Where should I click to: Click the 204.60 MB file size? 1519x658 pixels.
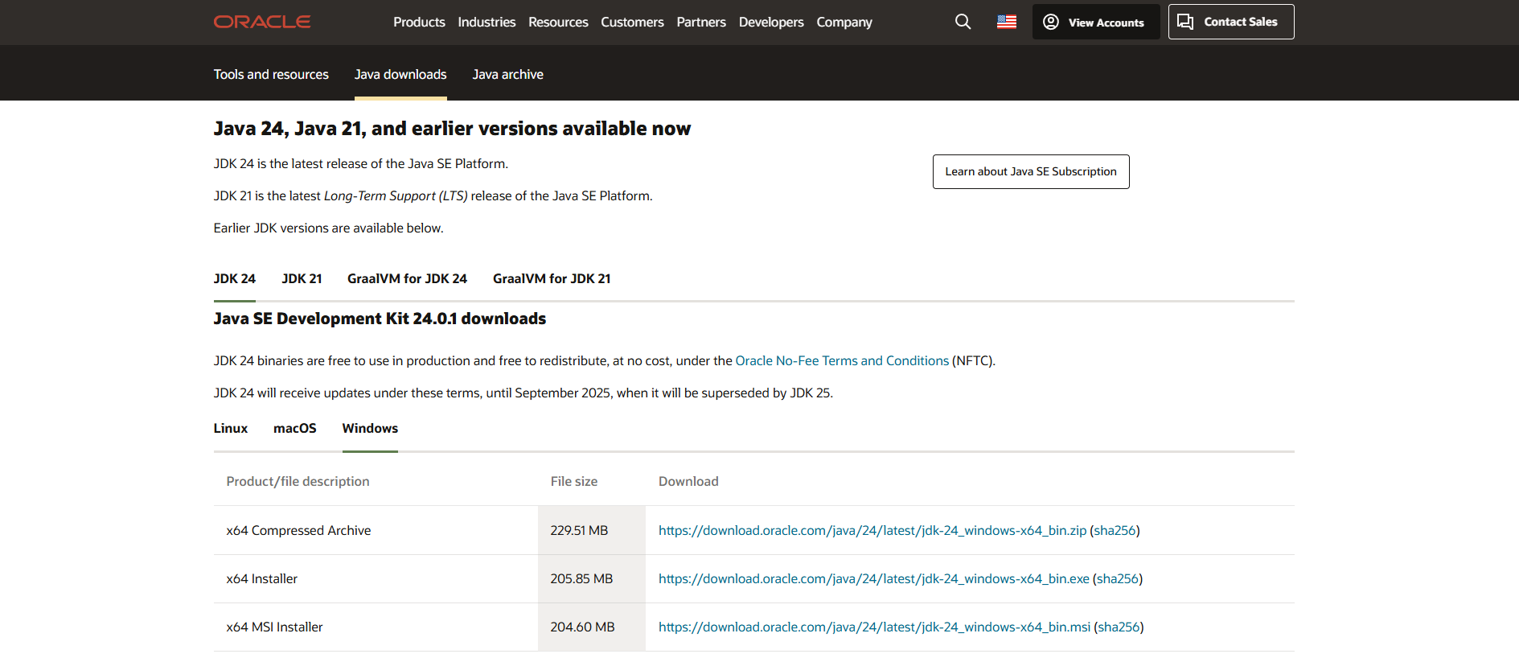point(582,627)
